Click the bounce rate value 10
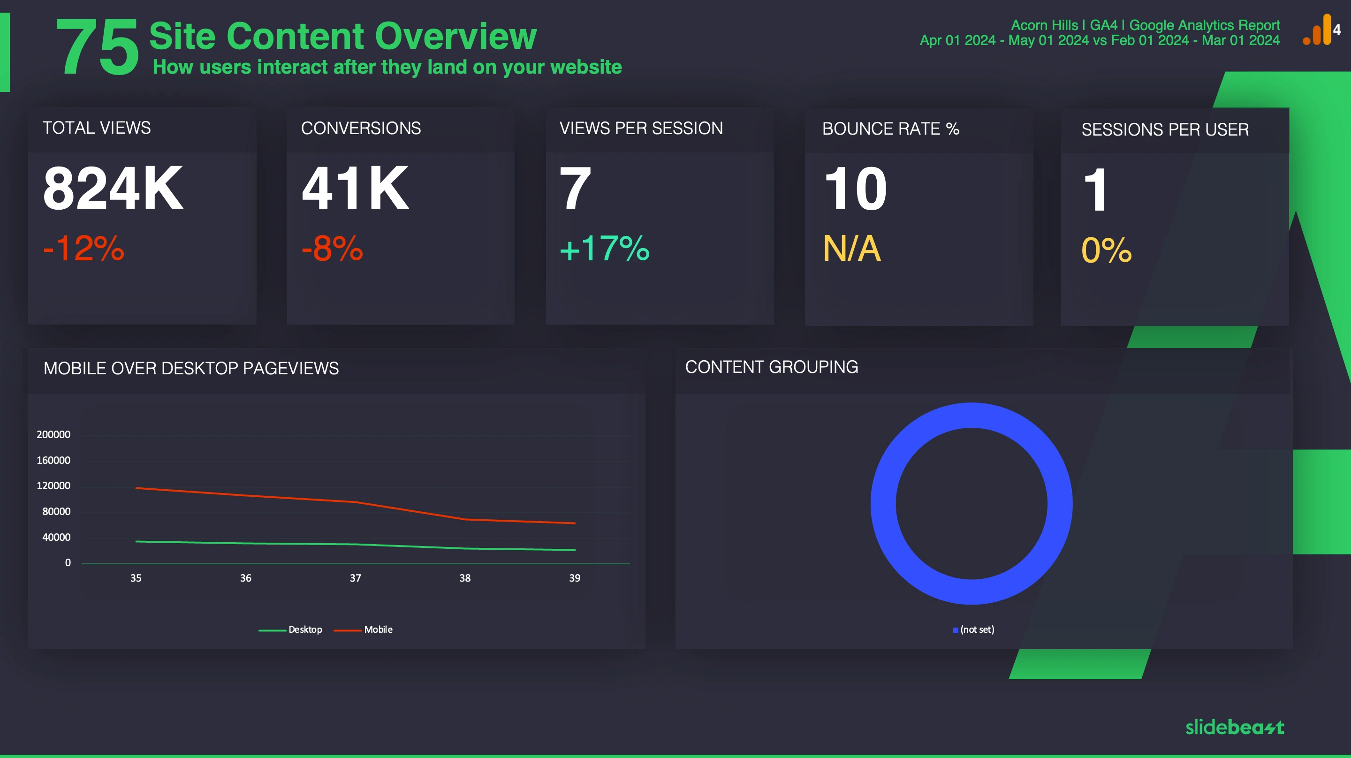1351x758 pixels. pos(855,189)
